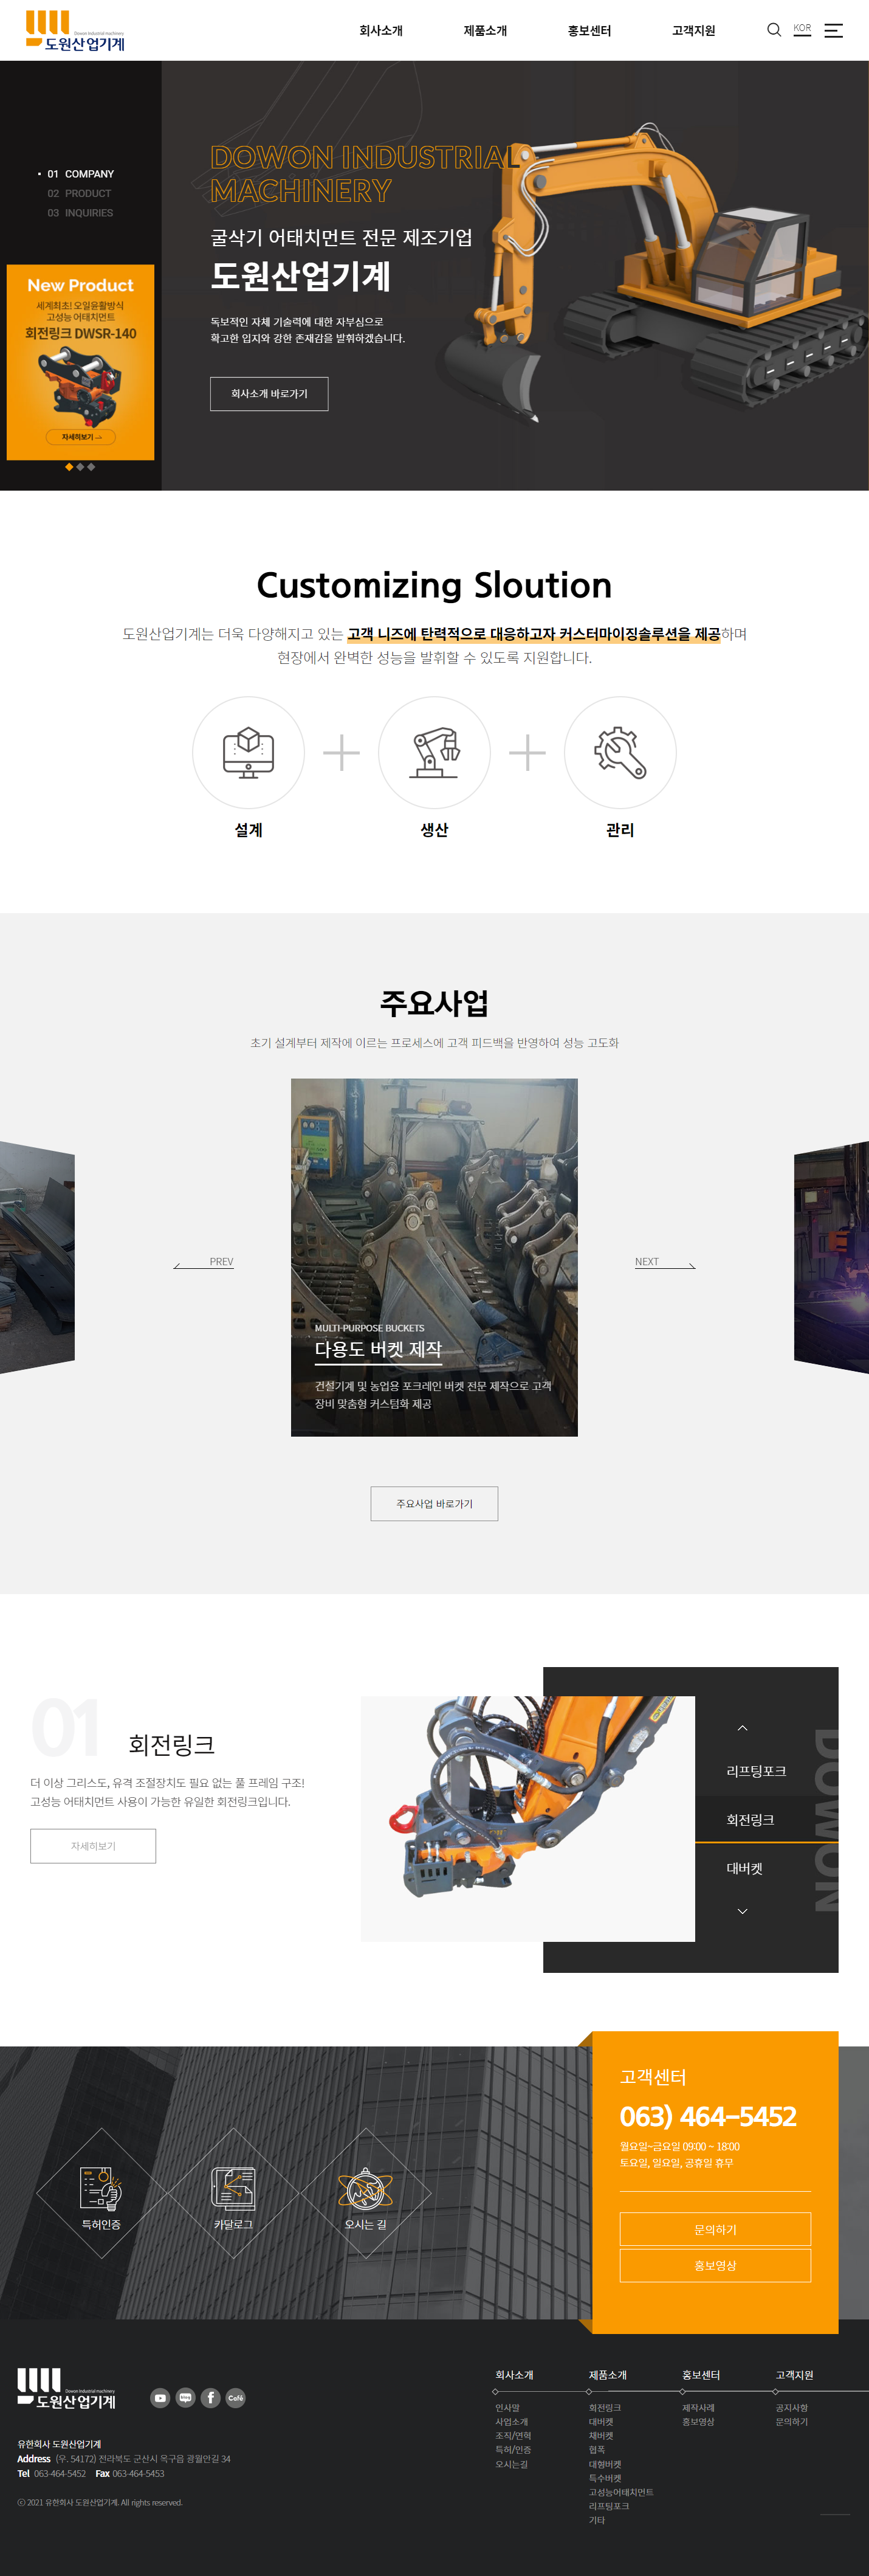The height and width of the screenshot is (2576, 869).
Task: Open footer link 조직/연혁
Action: pyautogui.click(x=513, y=2436)
